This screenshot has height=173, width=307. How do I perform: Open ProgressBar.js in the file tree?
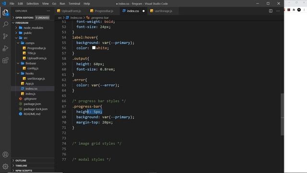(x=36, y=48)
